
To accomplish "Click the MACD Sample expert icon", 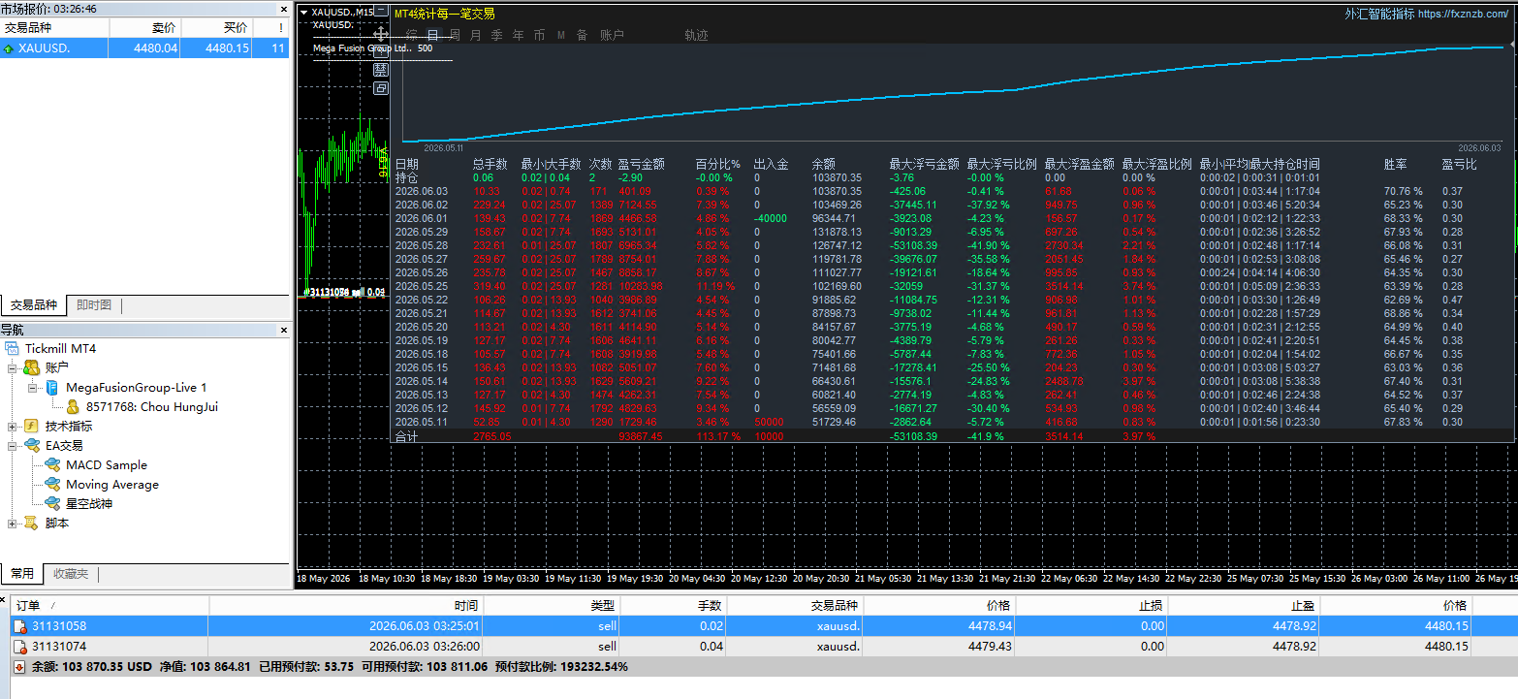I will [x=52, y=465].
